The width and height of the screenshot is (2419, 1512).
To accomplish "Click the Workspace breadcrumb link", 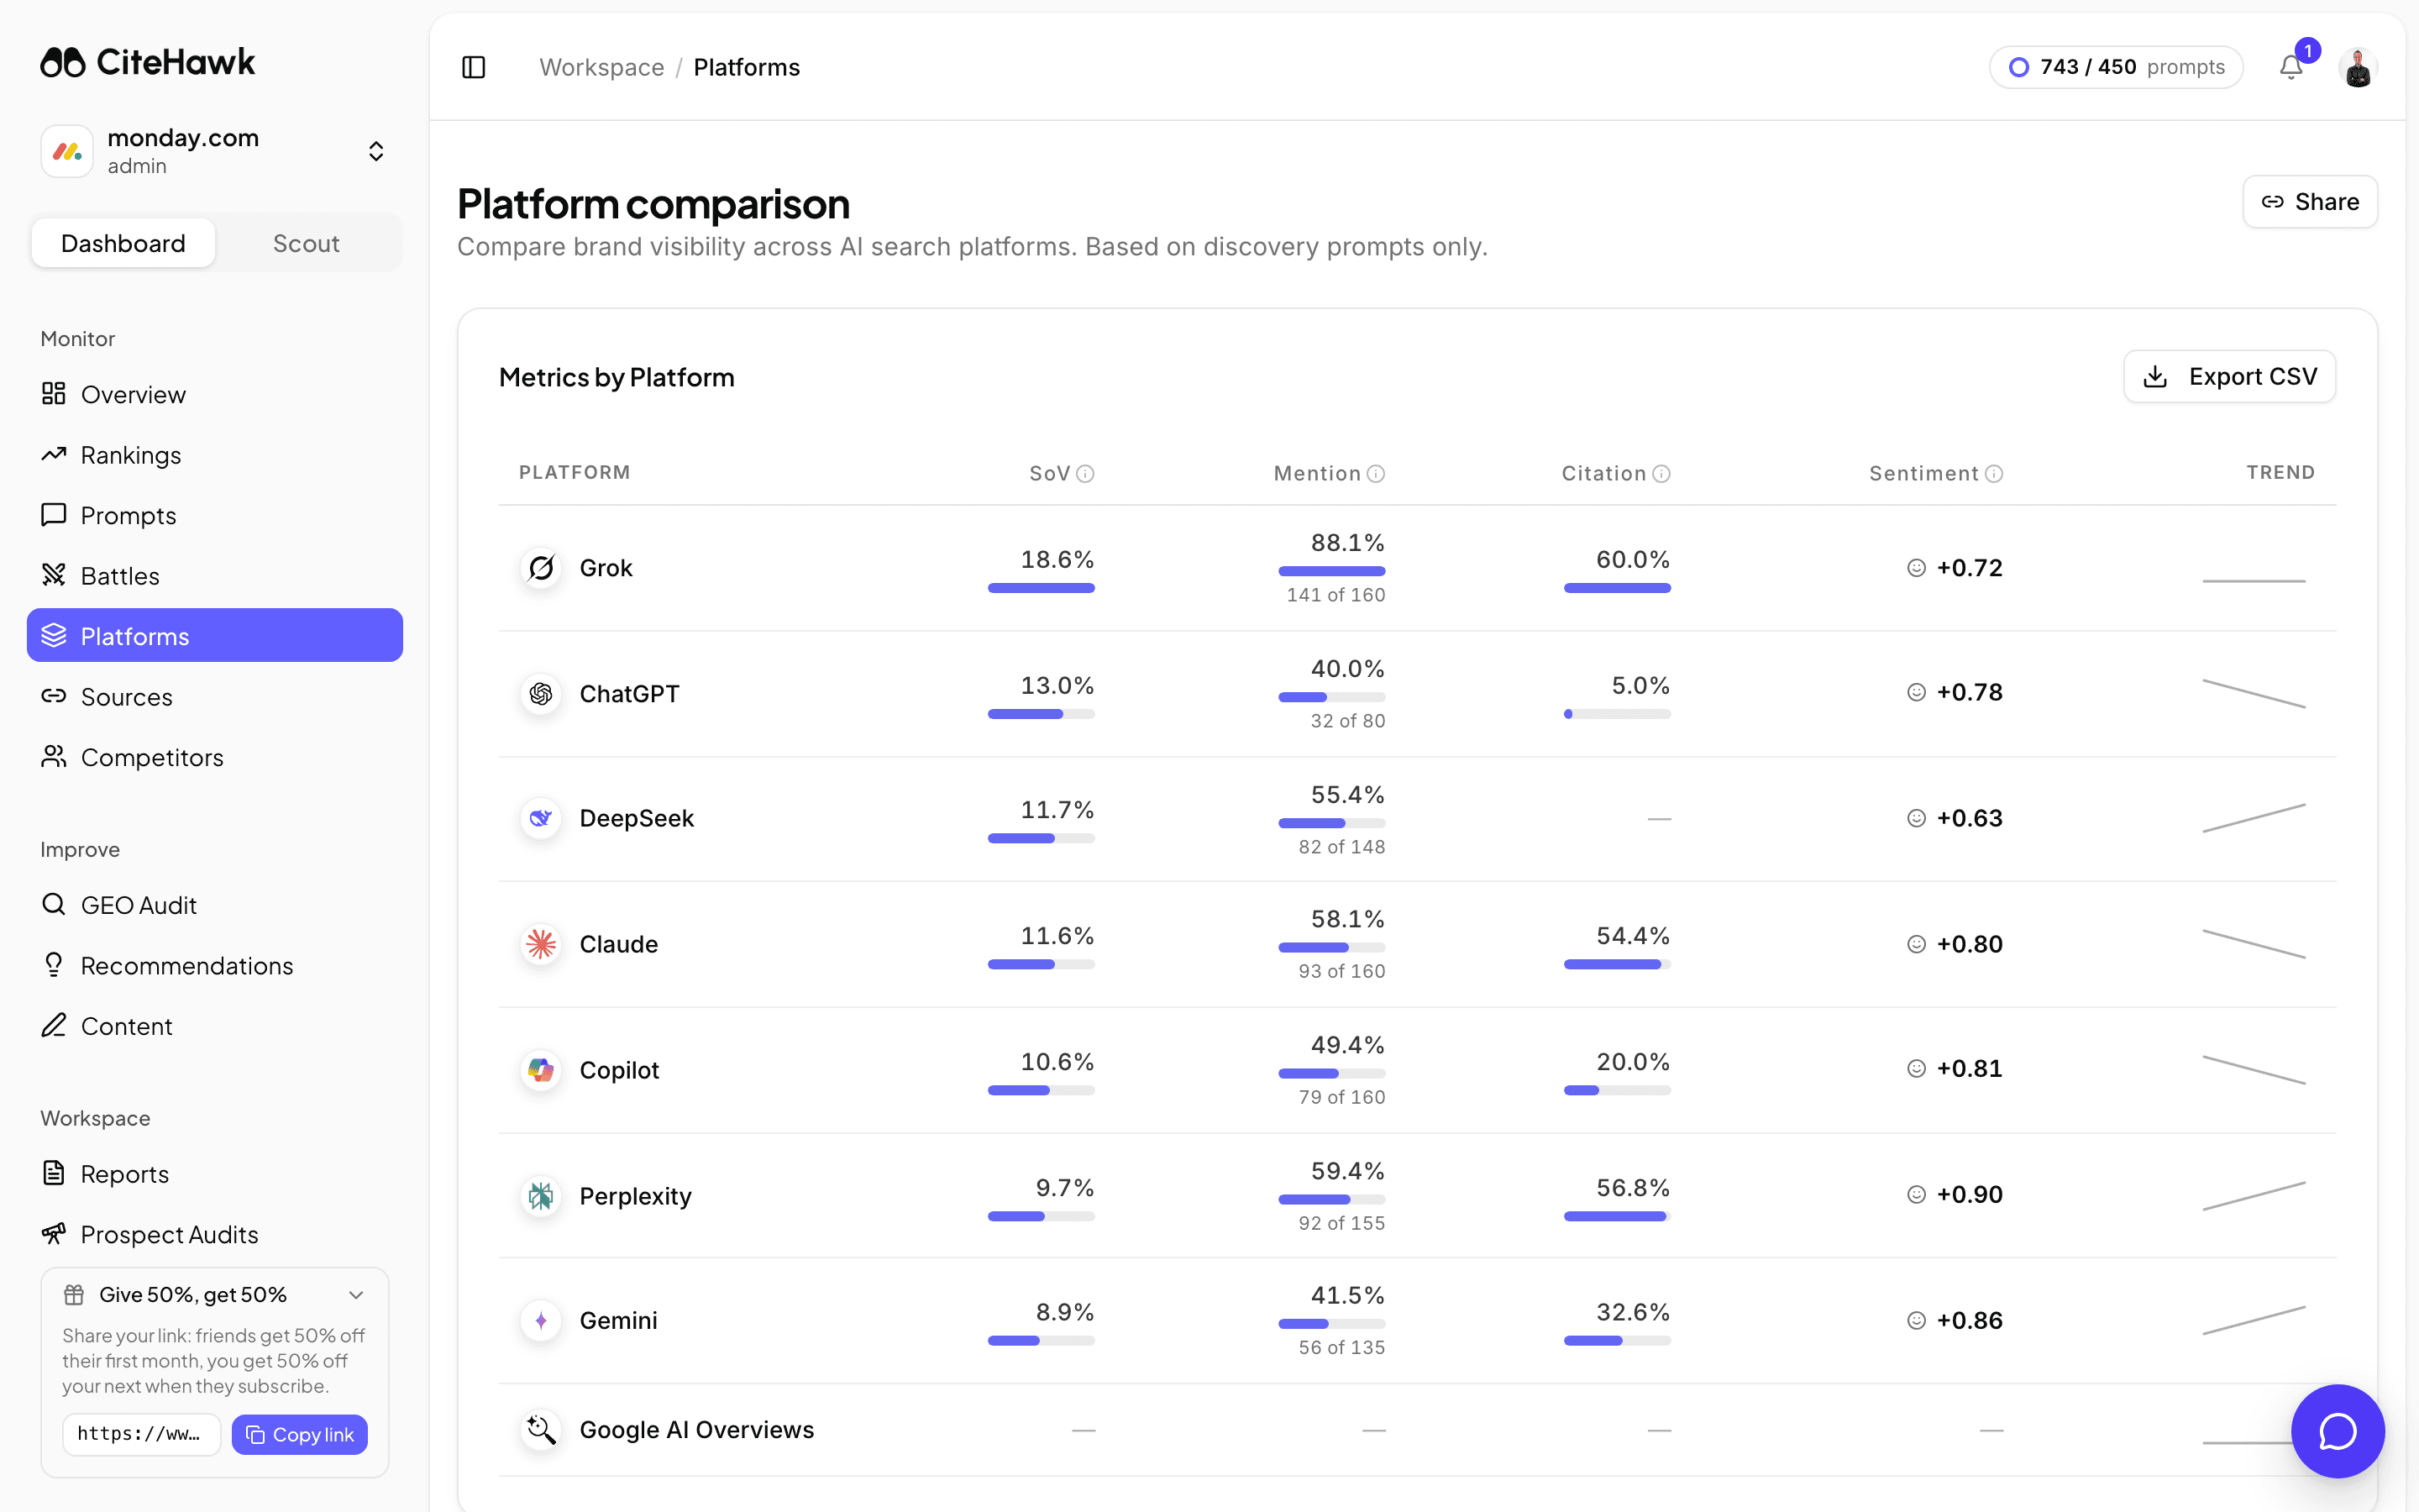I will [601, 67].
